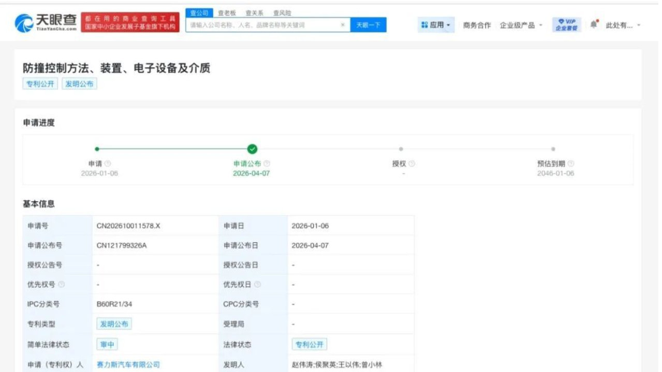Click the 授权 step dot on progress line

(401, 149)
